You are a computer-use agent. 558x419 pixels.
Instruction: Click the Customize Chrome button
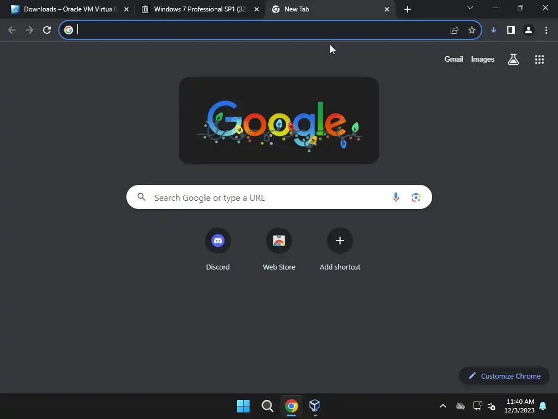[x=504, y=376]
